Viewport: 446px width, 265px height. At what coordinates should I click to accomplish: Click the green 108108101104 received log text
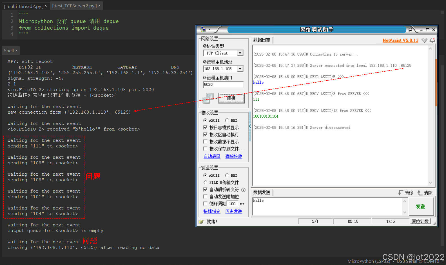266,116
